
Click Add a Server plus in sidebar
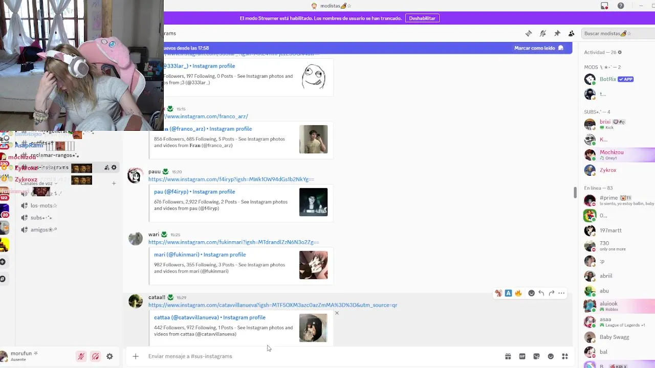coord(3,262)
